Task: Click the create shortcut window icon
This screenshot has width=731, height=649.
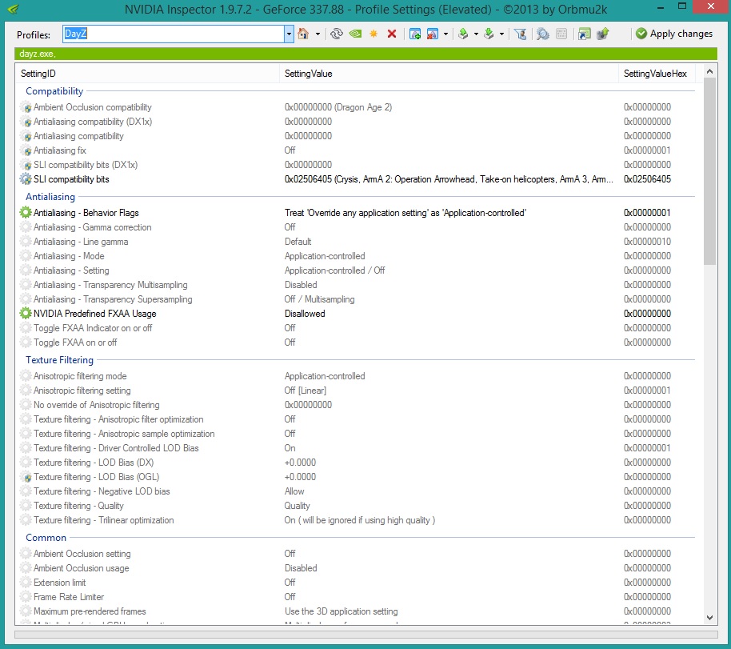Action: pos(584,34)
